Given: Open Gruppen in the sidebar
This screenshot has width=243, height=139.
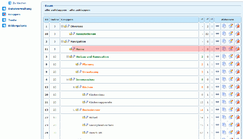Looking at the screenshot, I should coord(14,14).
